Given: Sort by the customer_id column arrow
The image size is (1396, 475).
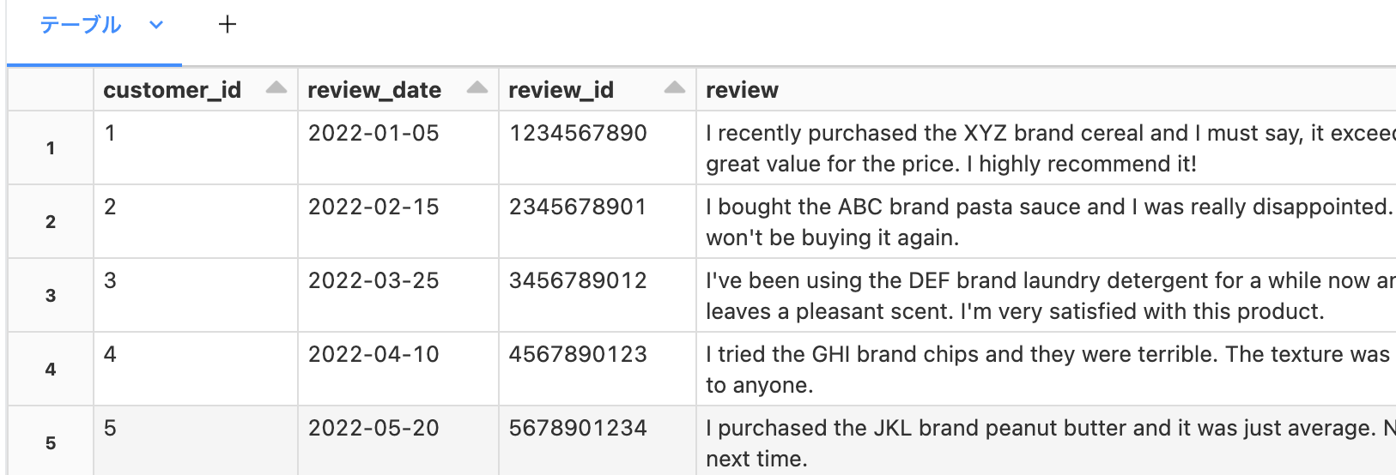Looking at the screenshot, I should [x=276, y=87].
